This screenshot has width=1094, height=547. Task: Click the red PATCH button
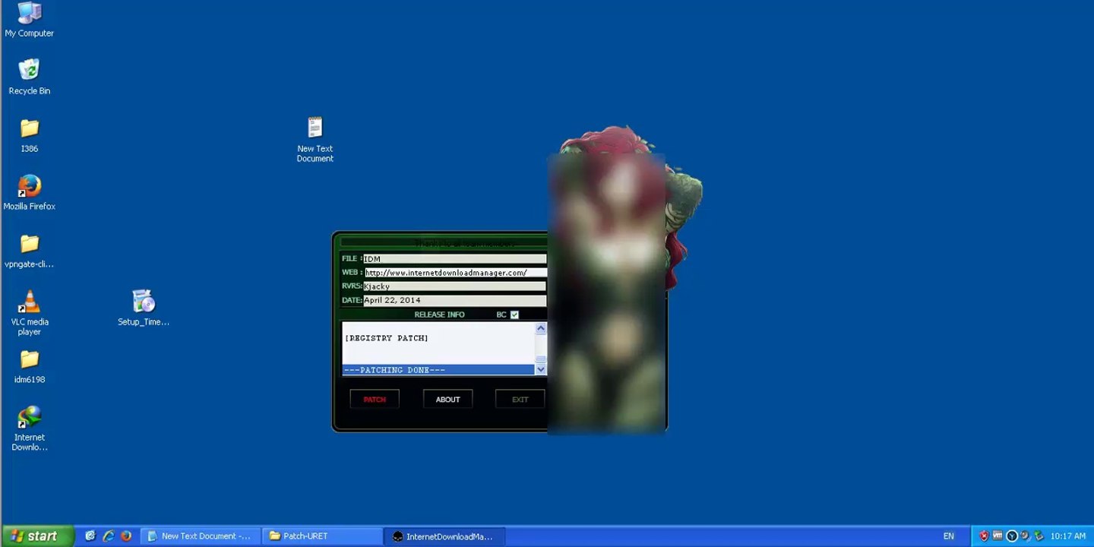[375, 400]
